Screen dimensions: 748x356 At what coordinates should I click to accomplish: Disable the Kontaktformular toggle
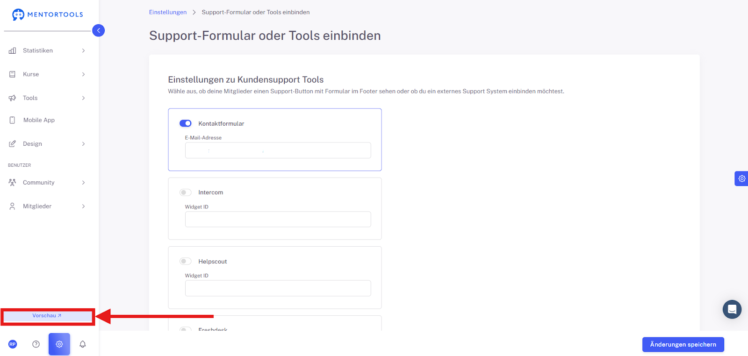186,123
